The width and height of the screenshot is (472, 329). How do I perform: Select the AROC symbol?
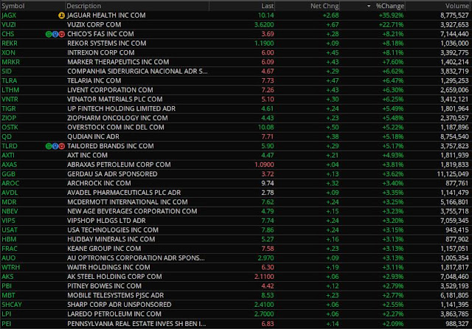pos(10,183)
